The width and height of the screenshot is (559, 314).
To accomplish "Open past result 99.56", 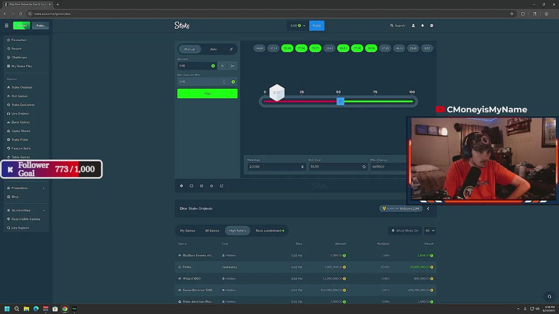I will click(371, 48).
